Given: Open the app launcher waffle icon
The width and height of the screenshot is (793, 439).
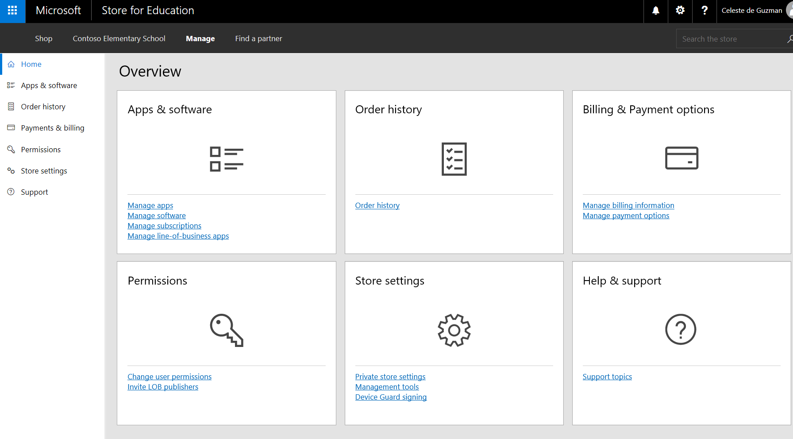Looking at the screenshot, I should click(12, 11).
